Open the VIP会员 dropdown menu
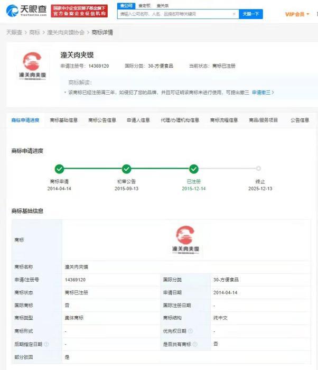The height and width of the screenshot is (370, 318). 297,14
